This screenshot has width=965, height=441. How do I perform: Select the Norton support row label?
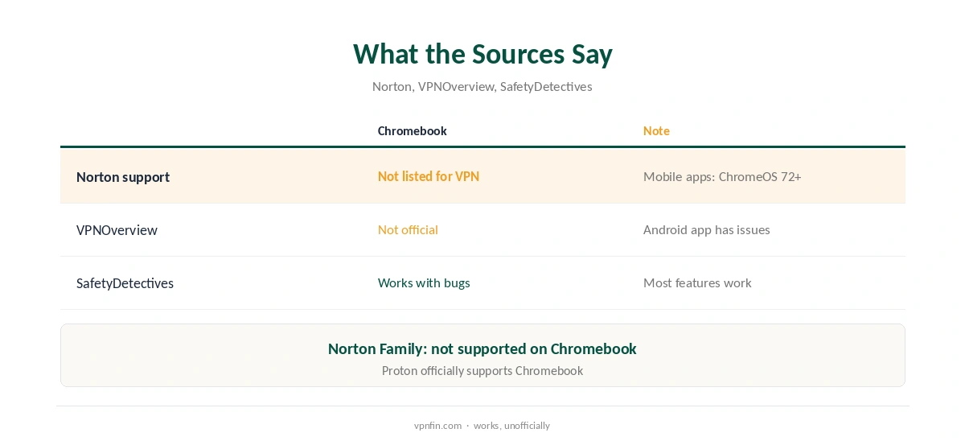123,177
